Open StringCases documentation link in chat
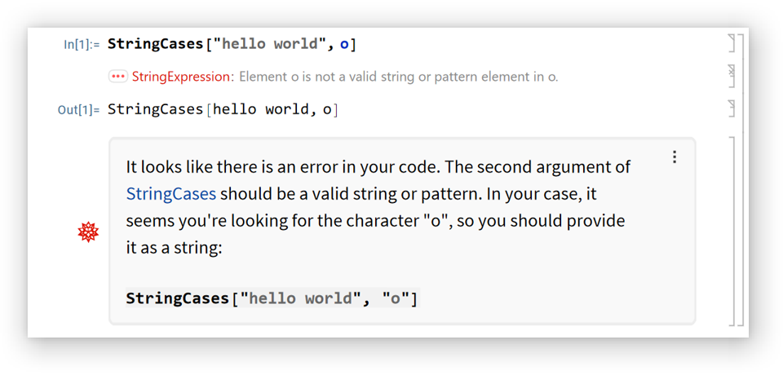783x375 pixels. pyautogui.click(x=171, y=194)
